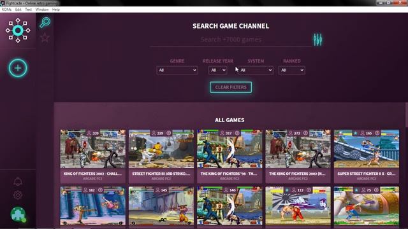408x229 pixels.
Task: Open the game thumbnail with 145 players
Action: [x=161, y=205]
